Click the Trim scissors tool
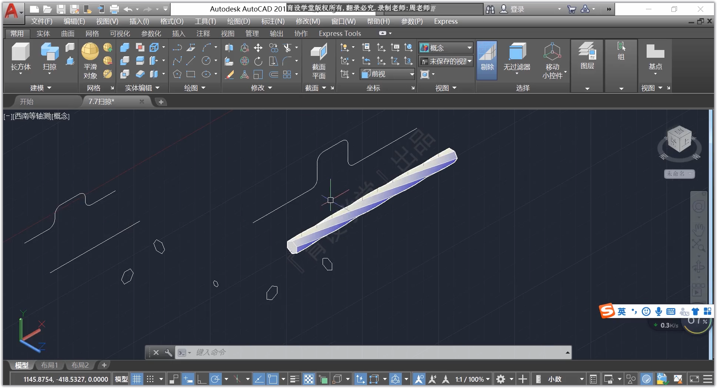Viewport: 717px width, 388px height. [287, 48]
